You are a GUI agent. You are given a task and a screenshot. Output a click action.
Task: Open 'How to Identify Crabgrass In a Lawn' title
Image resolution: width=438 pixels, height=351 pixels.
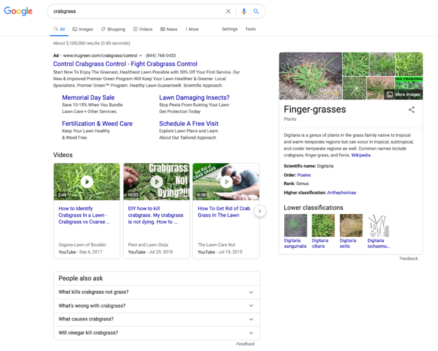point(84,215)
